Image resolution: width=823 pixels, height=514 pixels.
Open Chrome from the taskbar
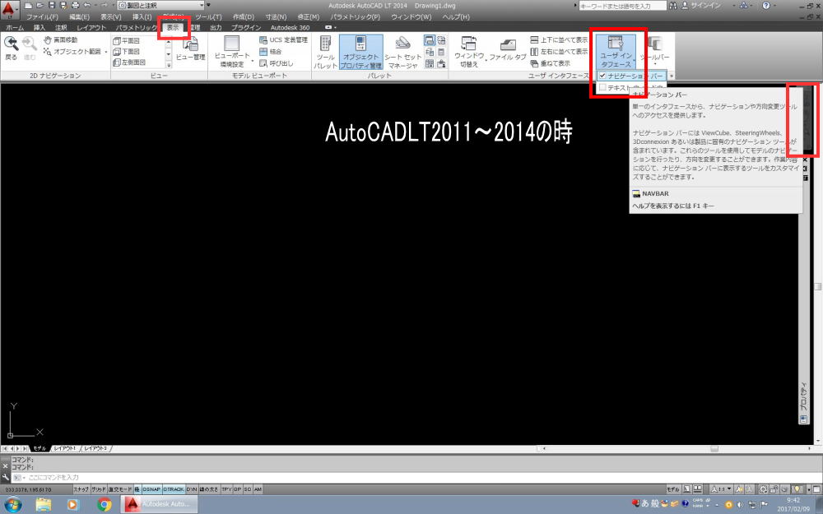105,504
